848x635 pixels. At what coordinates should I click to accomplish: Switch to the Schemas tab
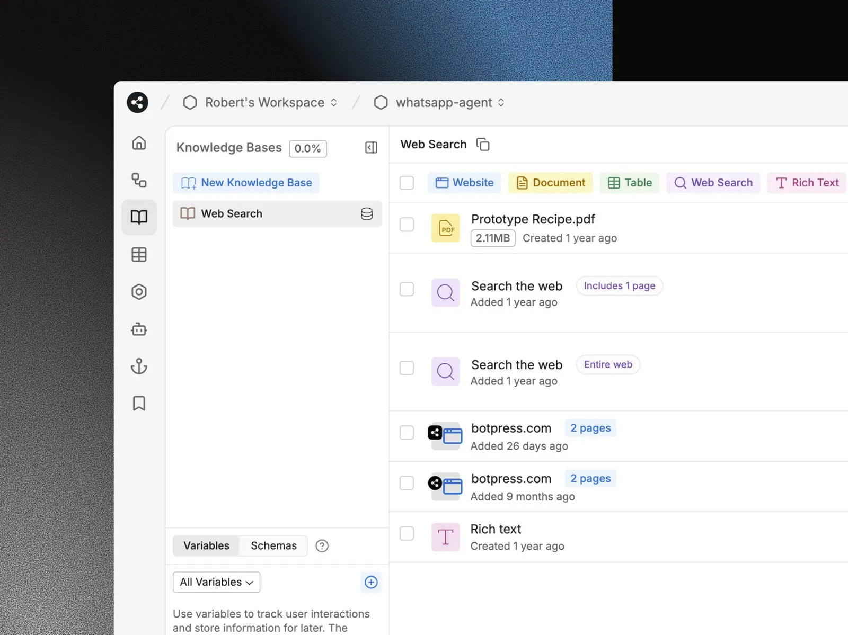pos(273,545)
